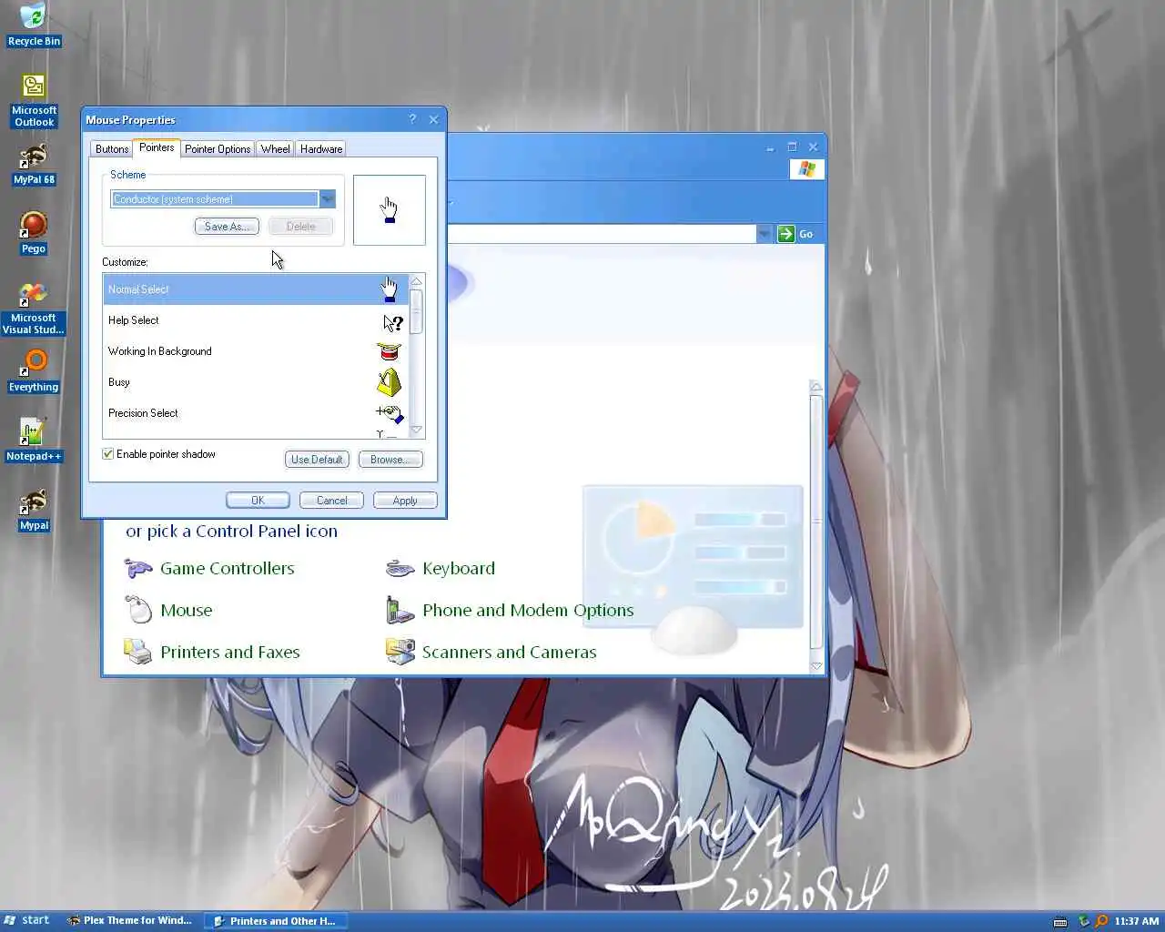Click the Game Controllers link
This screenshot has height=932, width=1165.
pyautogui.click(x=228, y=569)
